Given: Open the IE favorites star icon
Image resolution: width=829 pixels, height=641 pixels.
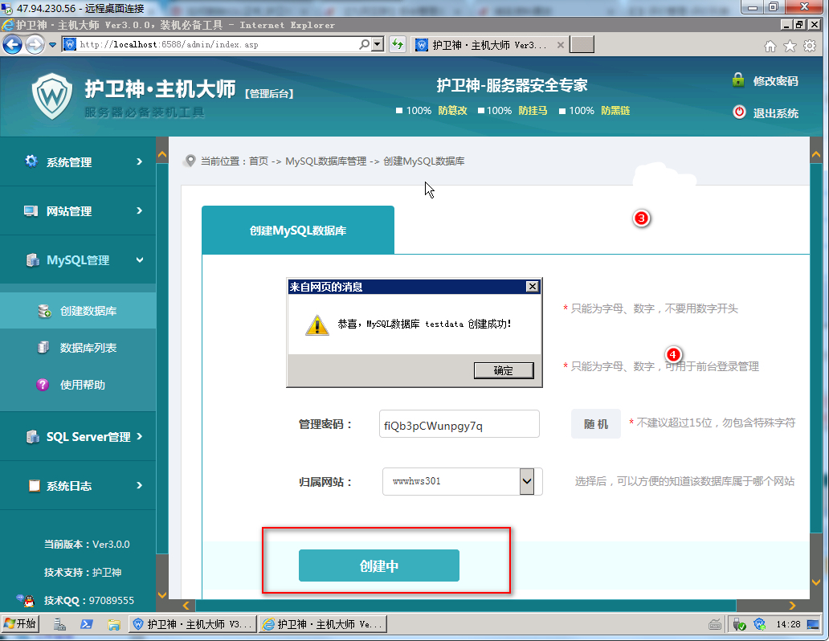Looking at the screenshot, I should click(790, 46).
